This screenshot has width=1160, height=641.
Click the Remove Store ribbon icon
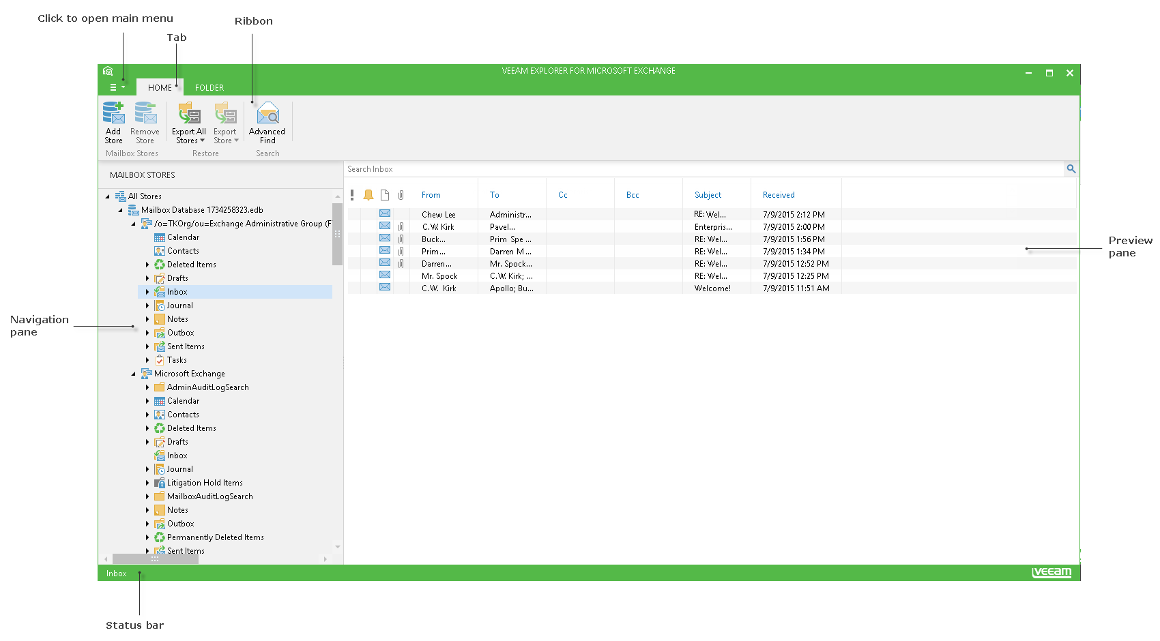pos(145,113)
